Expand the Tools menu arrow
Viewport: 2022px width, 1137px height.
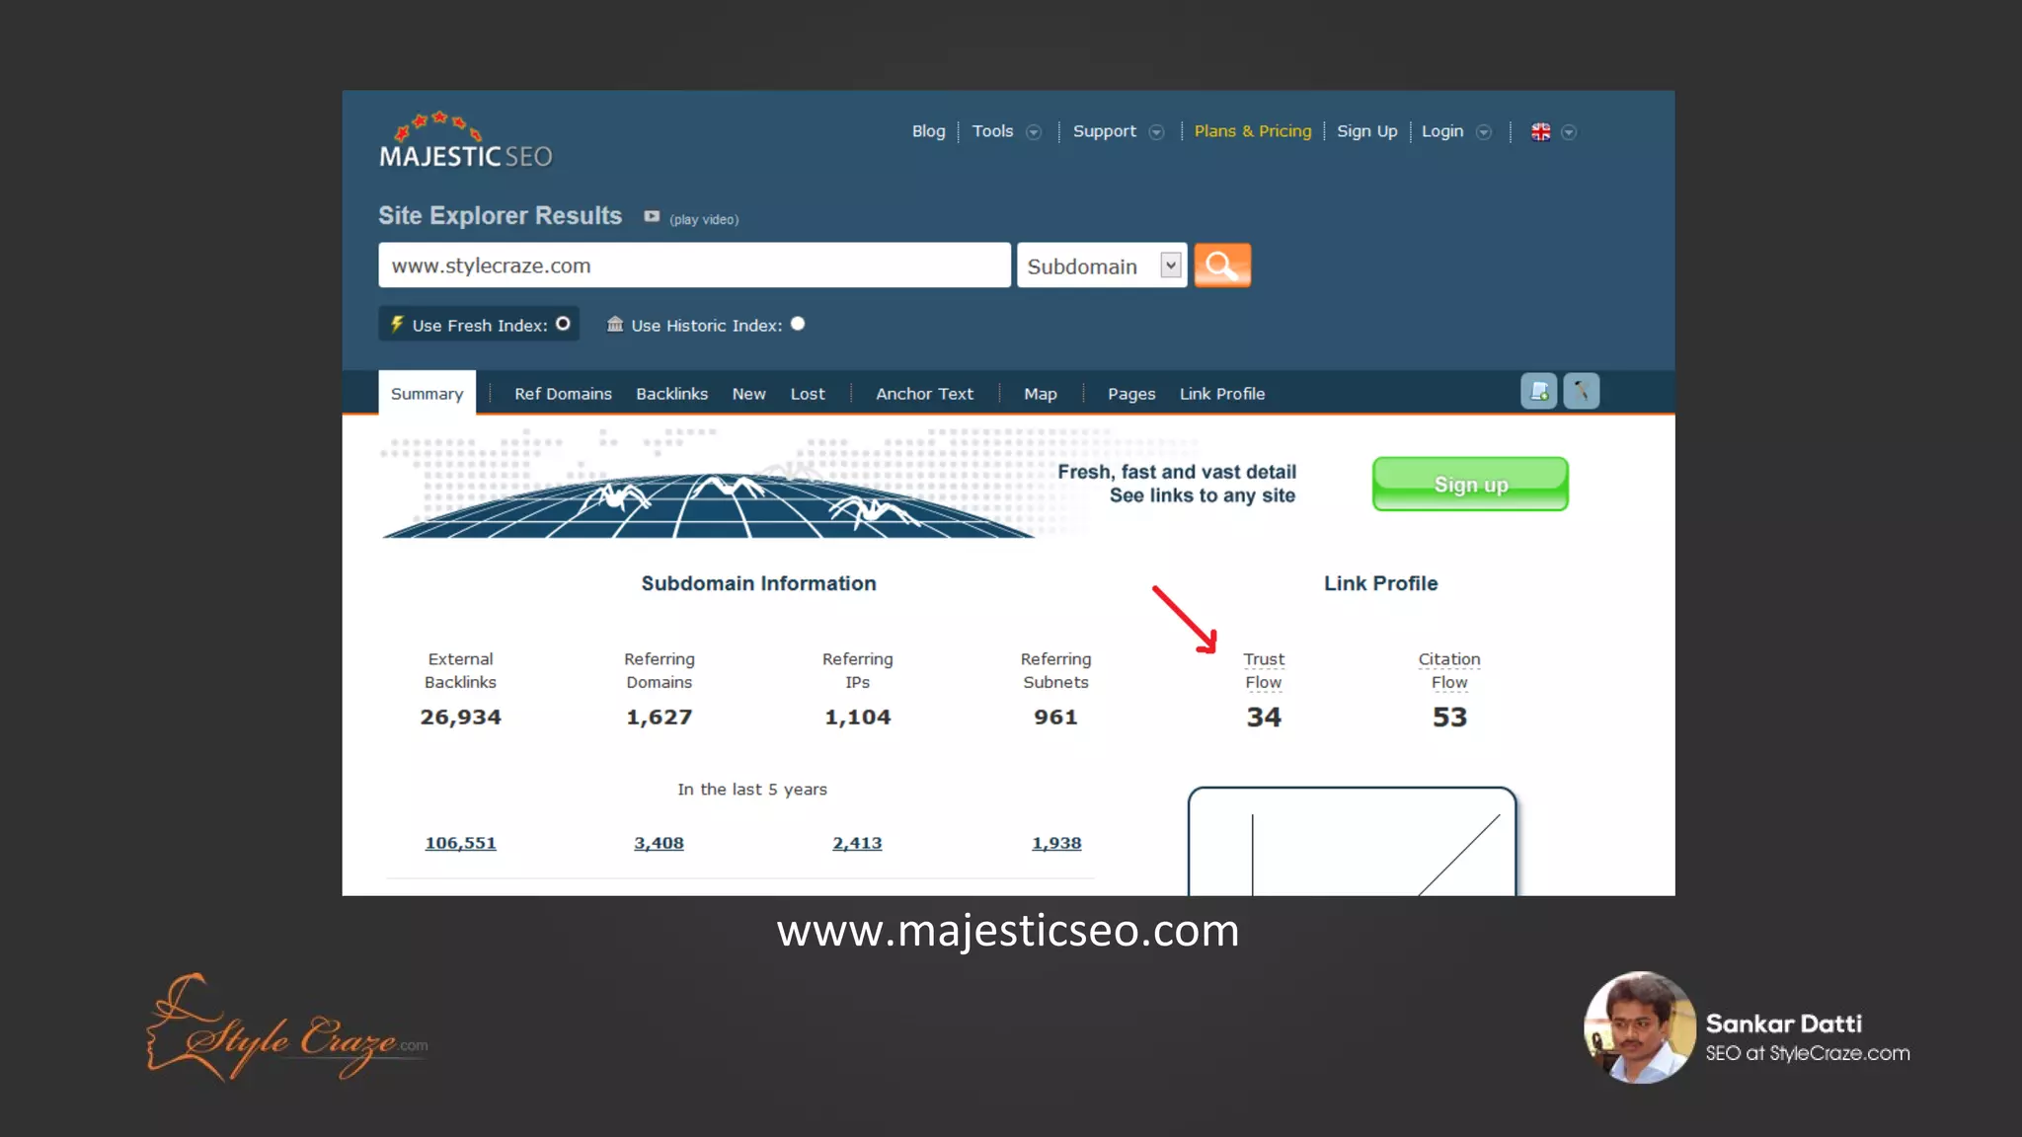(x=1034, y=132)
